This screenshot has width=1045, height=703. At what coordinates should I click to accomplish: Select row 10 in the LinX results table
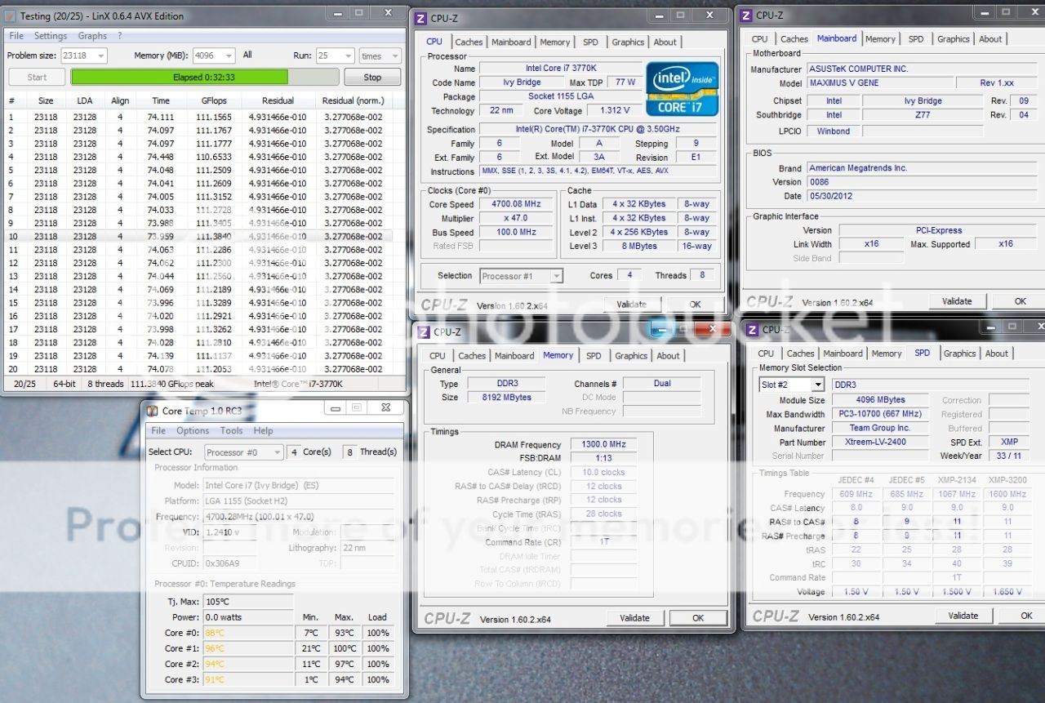(196, 236)
